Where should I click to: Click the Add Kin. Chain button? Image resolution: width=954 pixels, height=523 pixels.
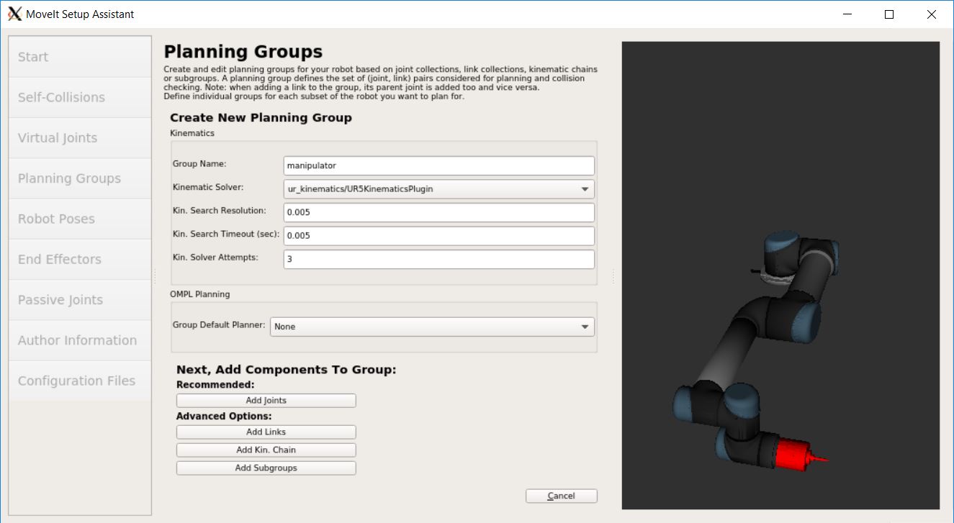pyautogui.click(x=266, y=449)
